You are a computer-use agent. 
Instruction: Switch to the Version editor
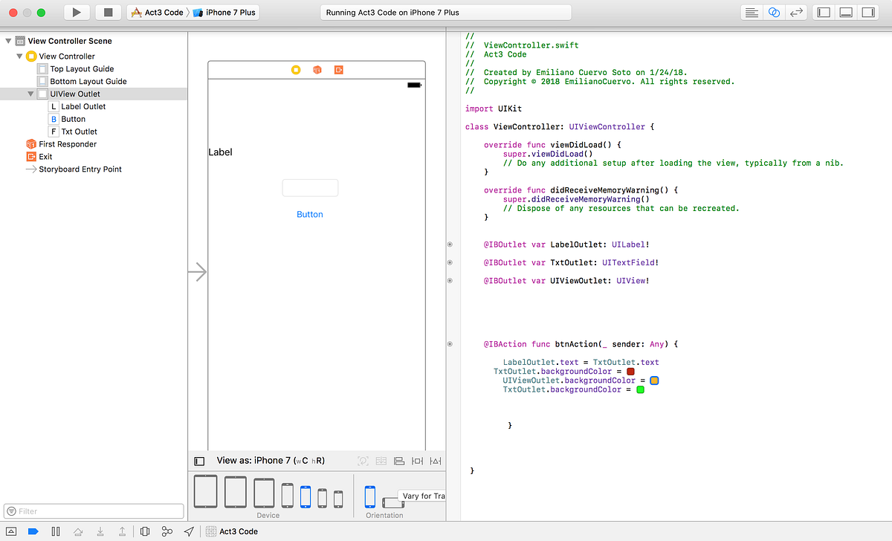(796, 12)
